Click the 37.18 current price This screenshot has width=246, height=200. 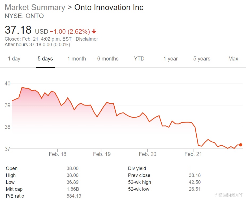[x=18, y=30]
